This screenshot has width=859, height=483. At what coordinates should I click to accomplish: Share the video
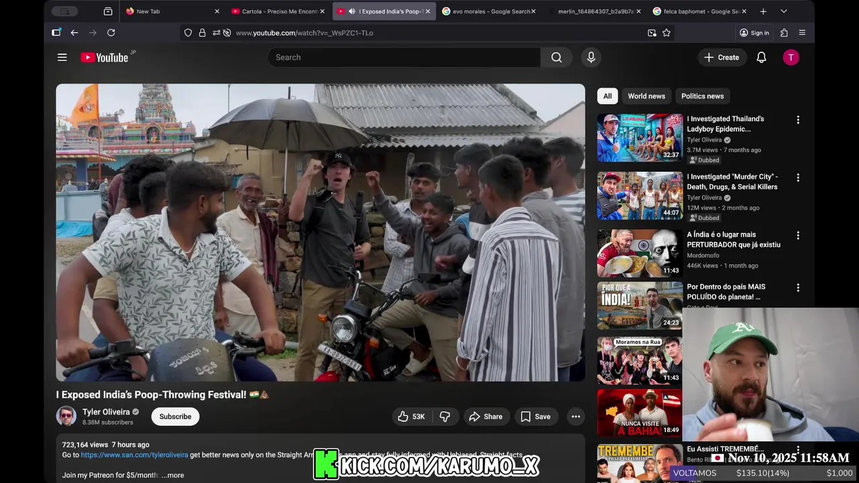point(485,417)
